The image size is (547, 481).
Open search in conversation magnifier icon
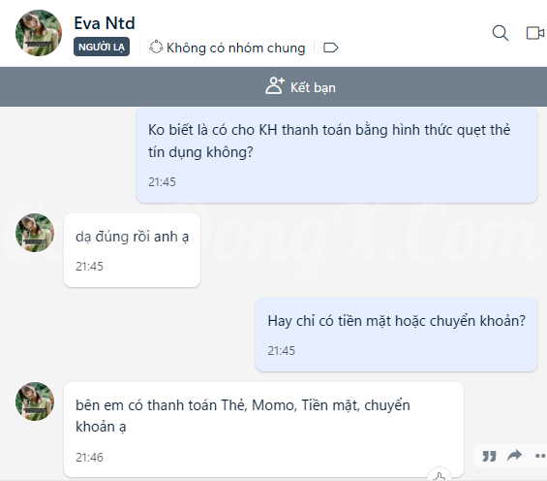(x=500, y=33)
